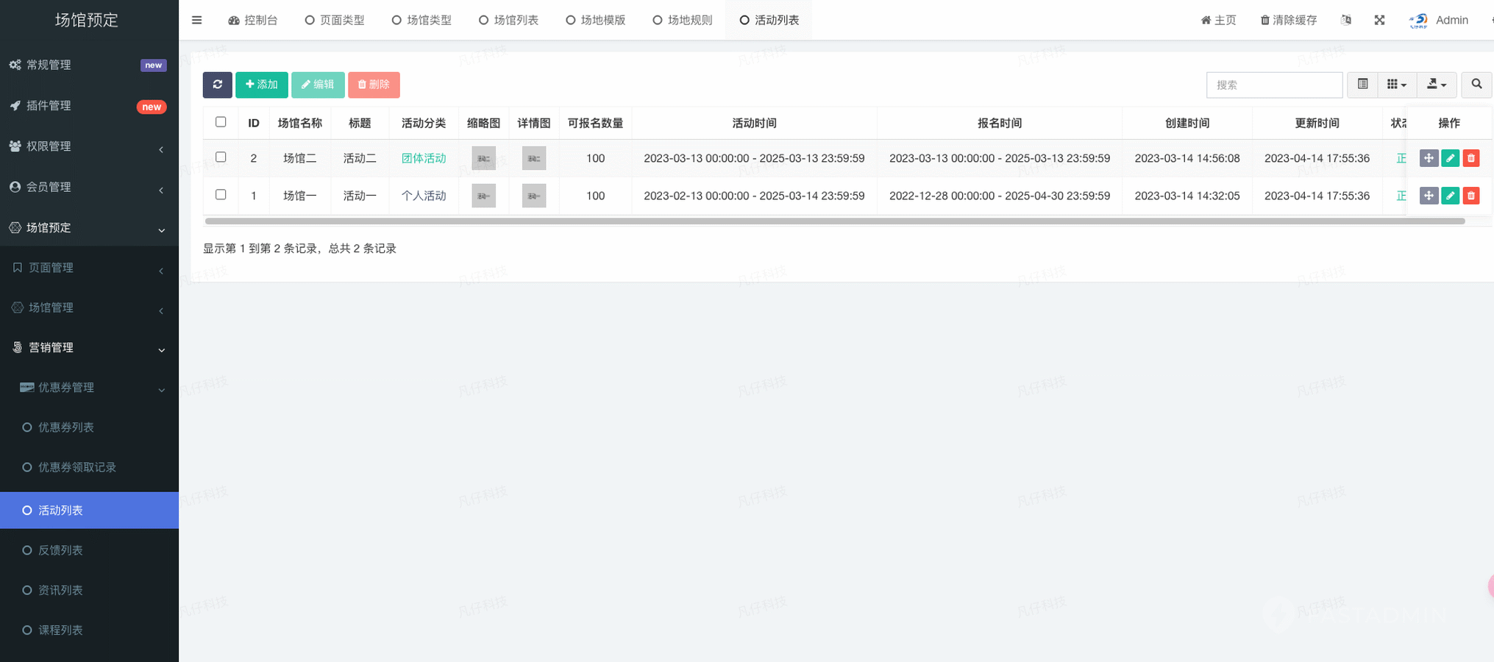The image size is (1494, 662).
Task: Check the select-all checkbox in table header
Action: (221, 122)
